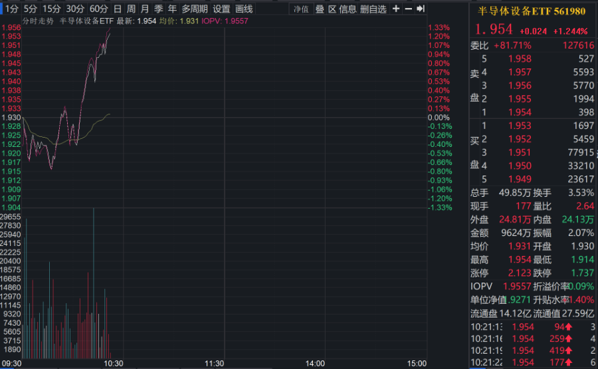Click the 半导体设备ETF 561980 title

point(532,10)
